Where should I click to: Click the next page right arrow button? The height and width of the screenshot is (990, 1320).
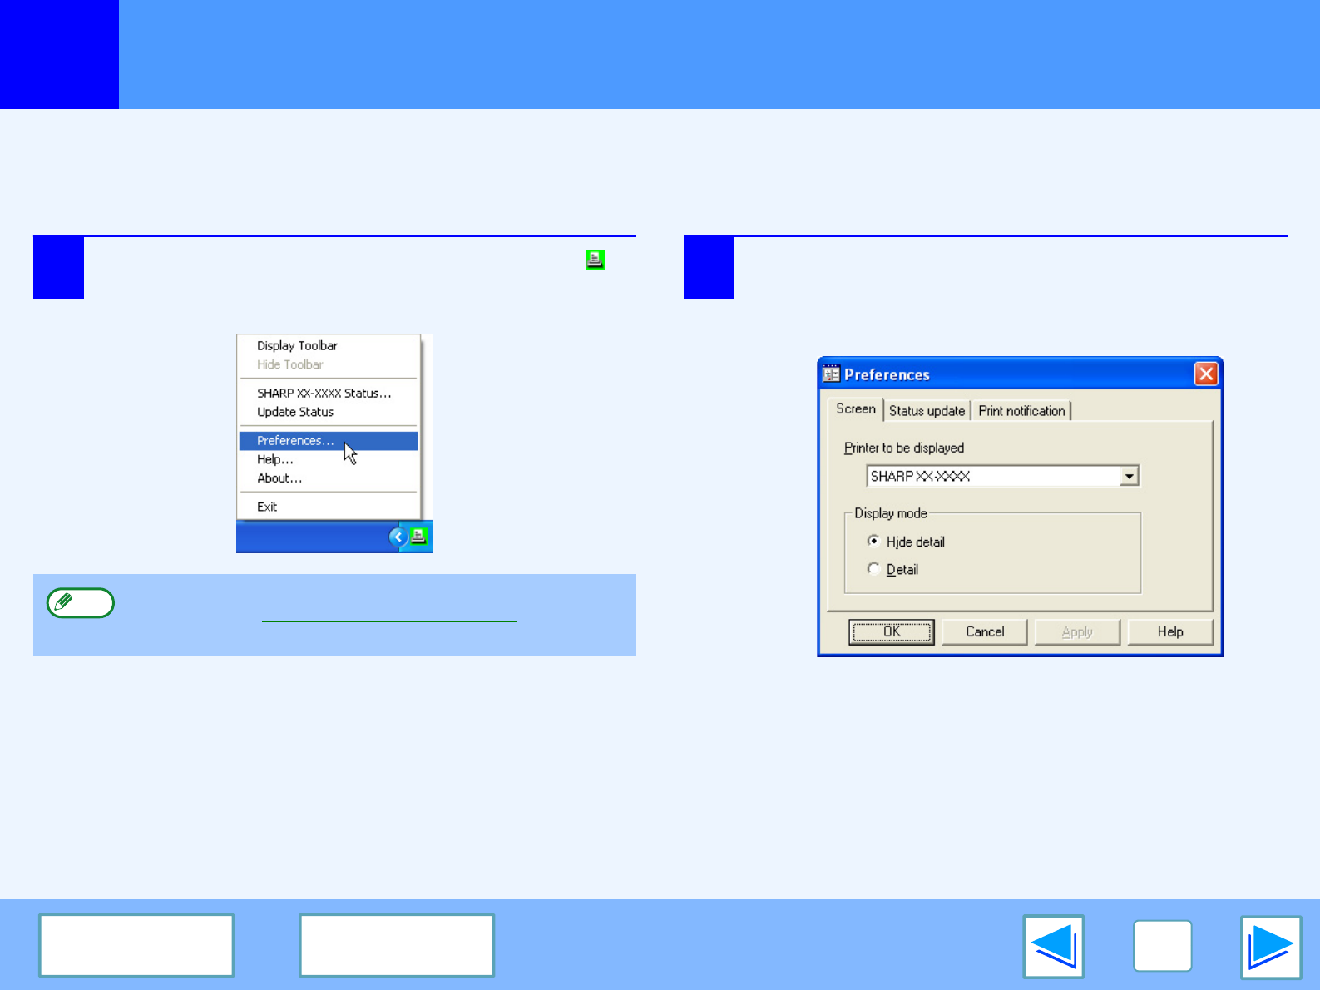[1270, 947]
